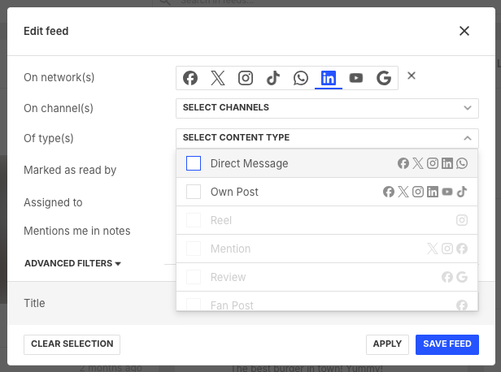This screenshot has width=501, height=372.
Task: Select the Facebook network icon
Action: (190, 78)
